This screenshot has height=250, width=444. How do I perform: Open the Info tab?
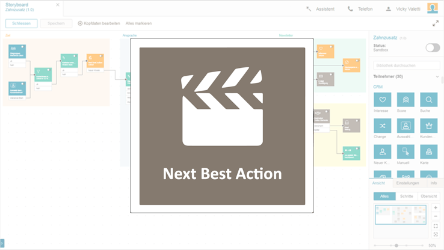(x=433, y=183)
